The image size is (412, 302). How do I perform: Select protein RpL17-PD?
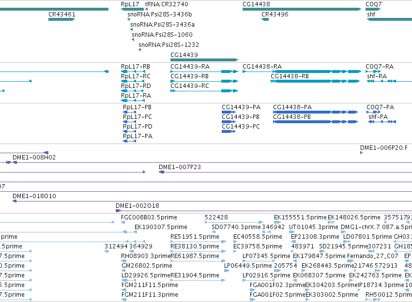click(x=137, y=127)
